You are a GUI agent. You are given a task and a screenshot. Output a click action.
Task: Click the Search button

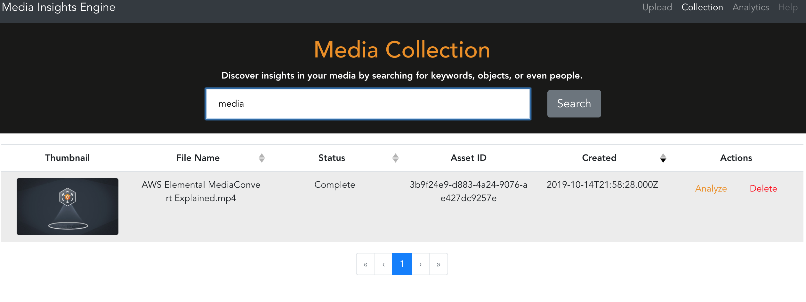click(x=574, y=104)
